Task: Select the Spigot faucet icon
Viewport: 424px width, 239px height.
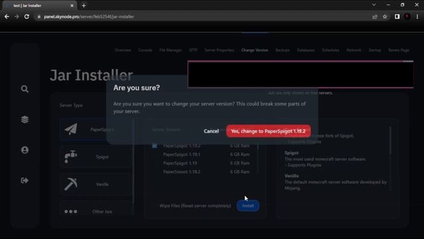Action: pos(71,157)
